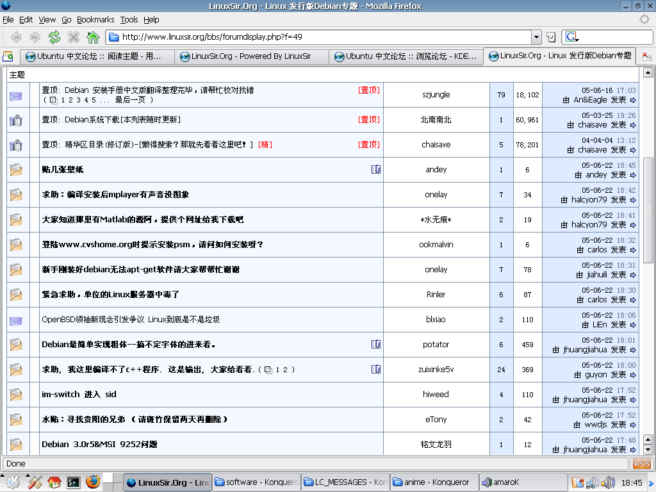Screen dimensions: 656x492
Task: Click the vertical scrollbar thumb
Action: coord(648,210)
